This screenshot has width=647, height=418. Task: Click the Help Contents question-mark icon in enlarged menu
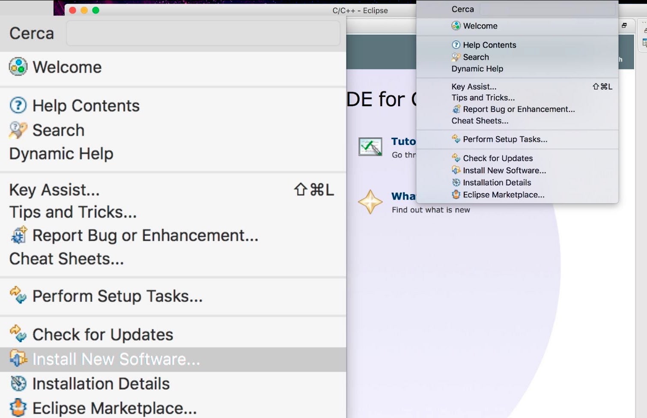pos(18,105)
